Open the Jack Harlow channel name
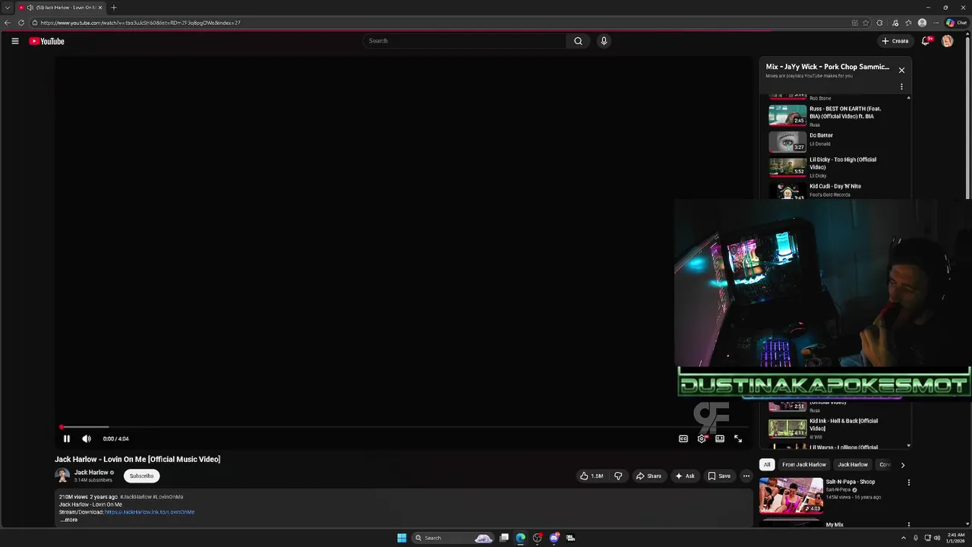This screenshot has width=972, height=547. [x=91, y=473]
